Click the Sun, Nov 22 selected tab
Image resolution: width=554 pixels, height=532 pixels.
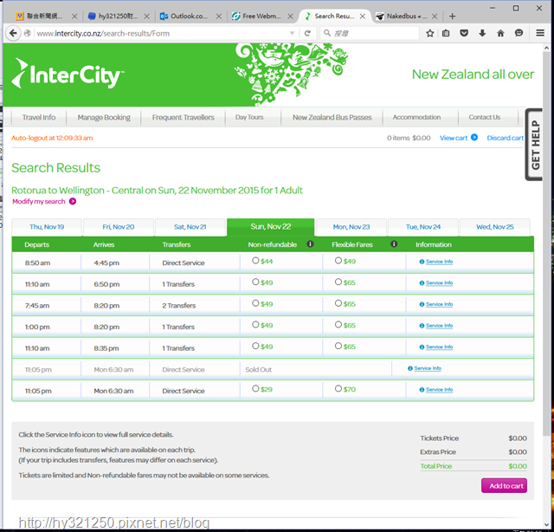tap(271, 227)
